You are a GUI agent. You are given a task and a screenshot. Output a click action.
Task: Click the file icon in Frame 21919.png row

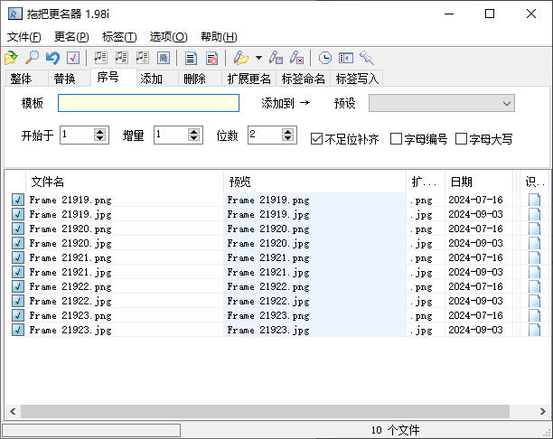tap(534, 200)
